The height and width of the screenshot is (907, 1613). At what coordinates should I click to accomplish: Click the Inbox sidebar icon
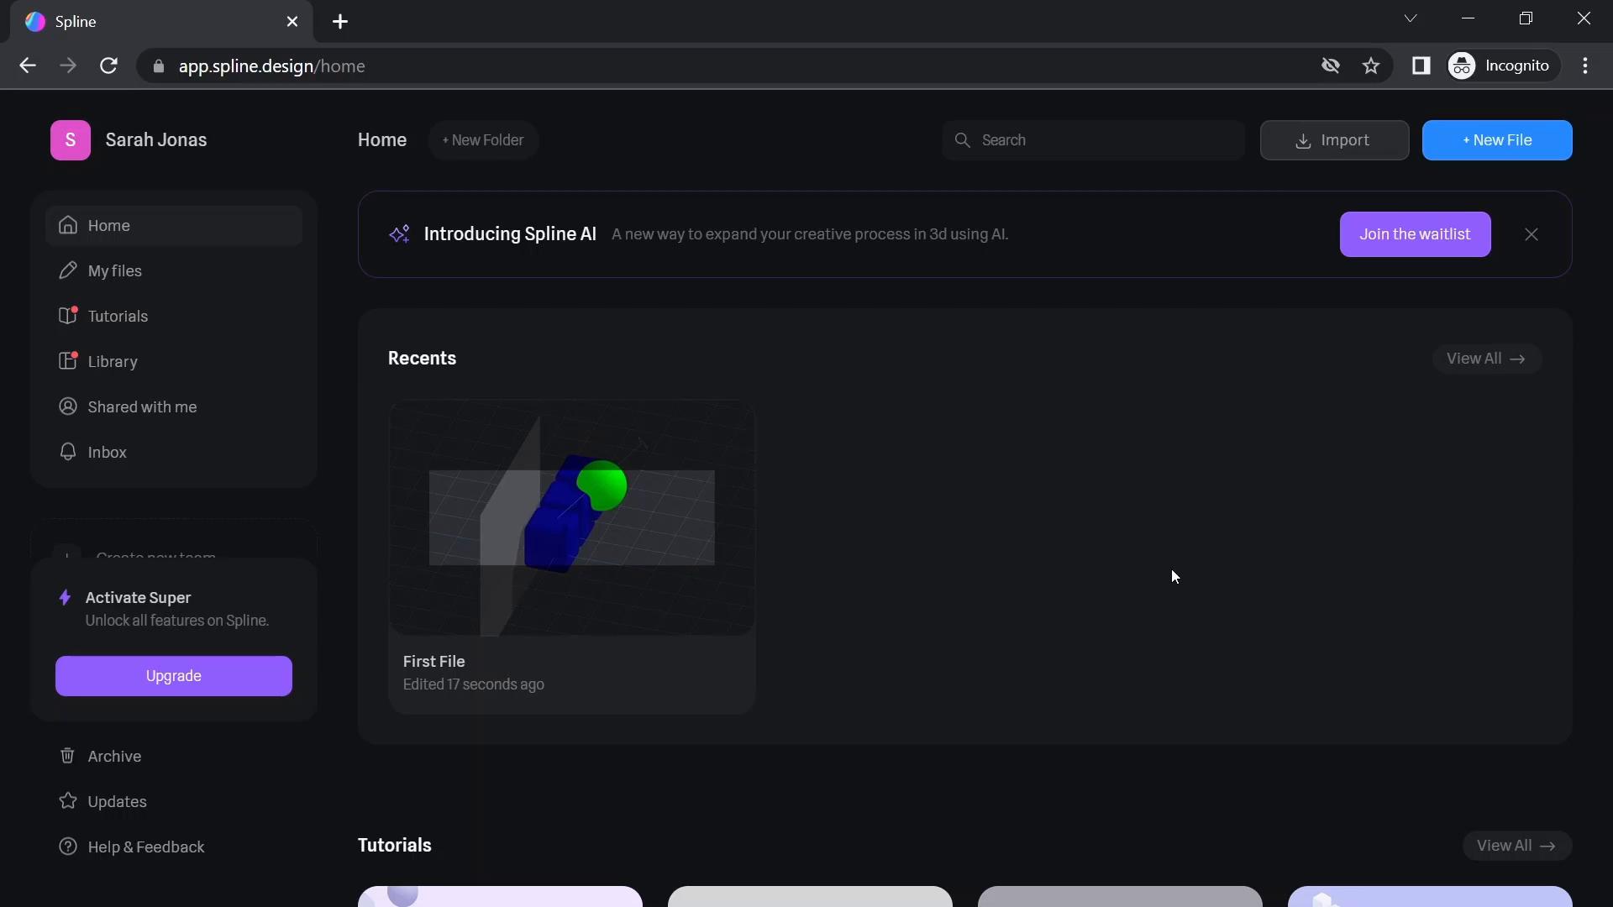pyautogui.click(x=69, y=452)
